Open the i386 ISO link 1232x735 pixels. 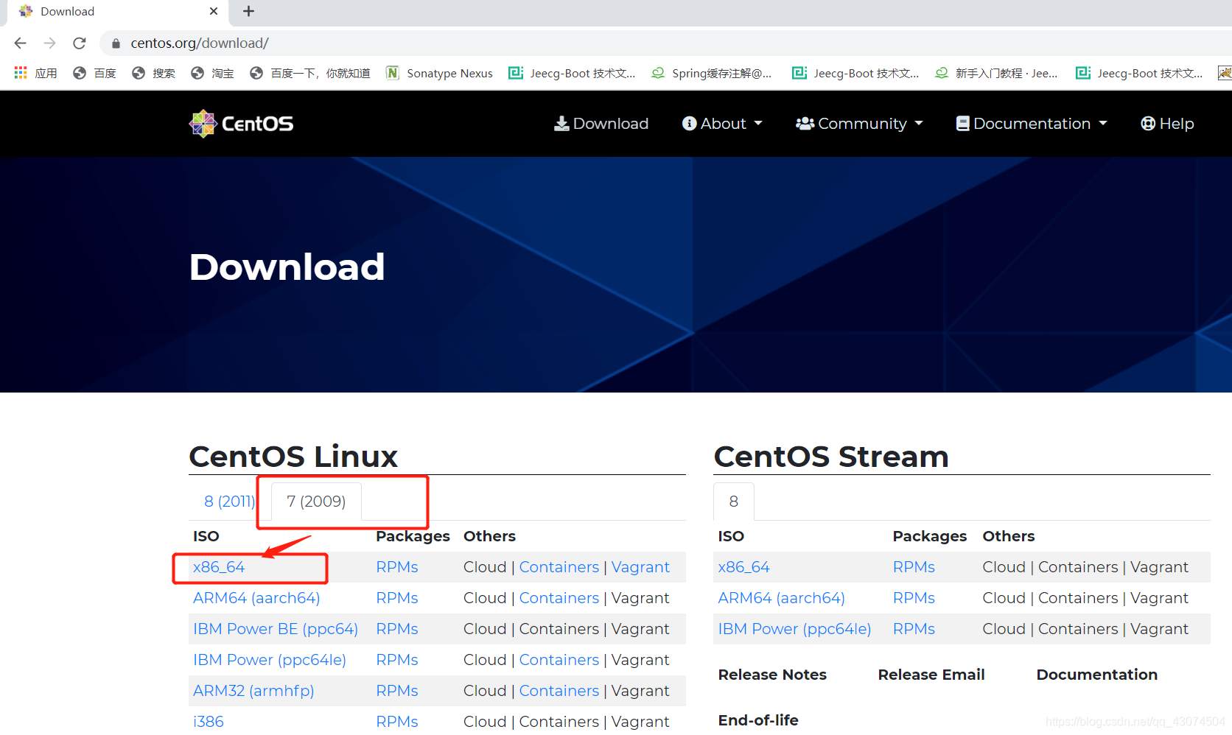(209, 722)
